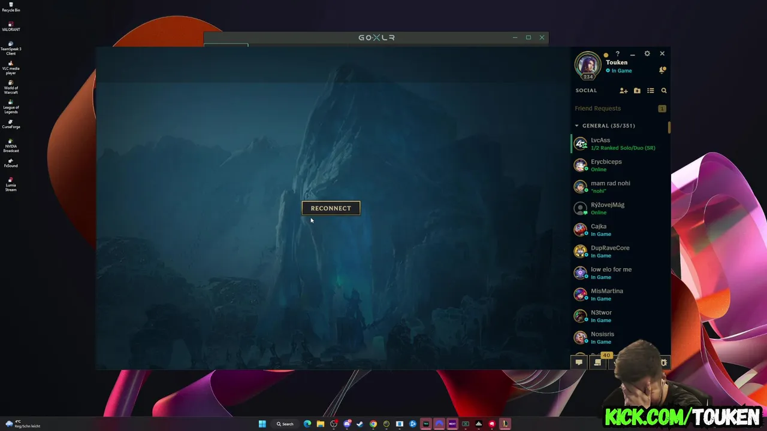This screenshot has width=767, height=431.
Task: Select friend RýžovejMág
Action: [x=620, y=208]
